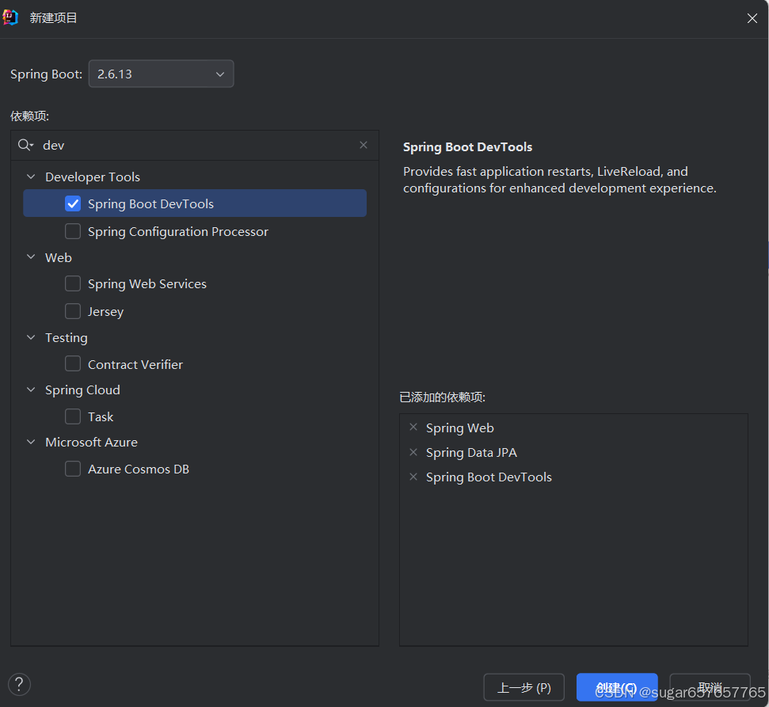Image resolution: width=769 pixels, height=707 pixels.
Task: Remove Spring Data JPA from added dependencies
Action: pos(413,452)
